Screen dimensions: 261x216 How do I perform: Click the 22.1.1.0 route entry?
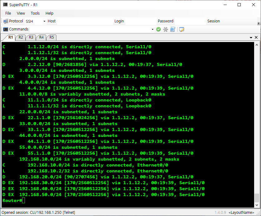(98, 118)
